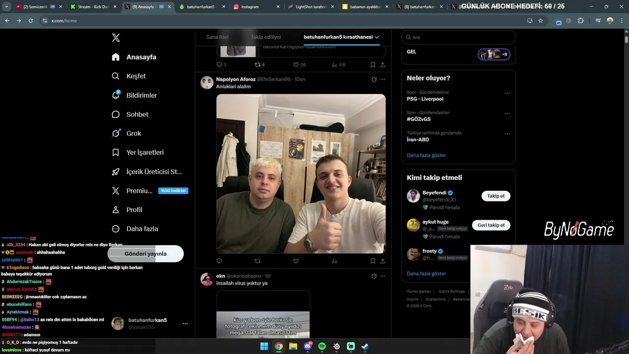Open Chrome extensions puzzle icon
The width and height of the screenshot is (629, 354).
tap(581, 21)
